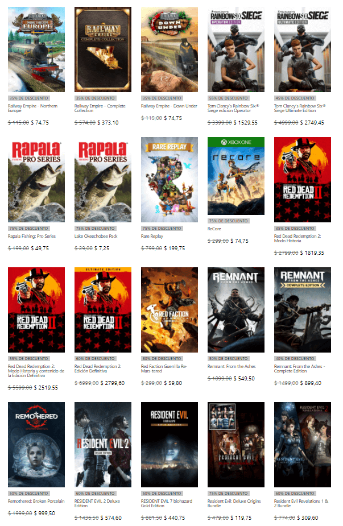
Task: Select the Resident Evil 2 Deluxe Edition cover
Action: coord(103,444)
